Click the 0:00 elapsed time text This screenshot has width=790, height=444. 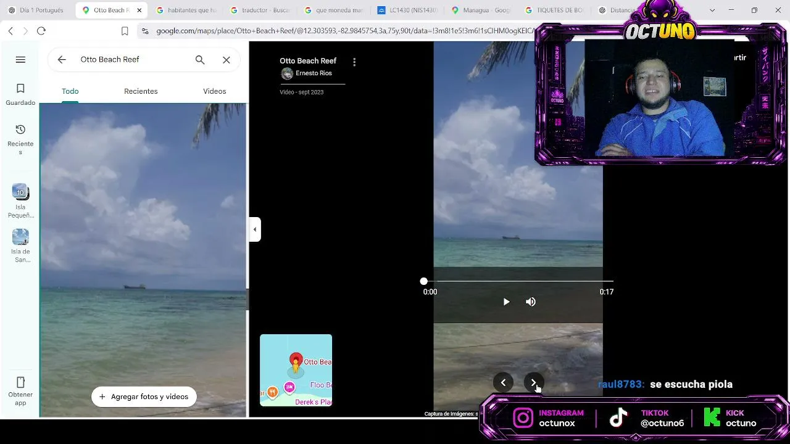pos(430,292)
